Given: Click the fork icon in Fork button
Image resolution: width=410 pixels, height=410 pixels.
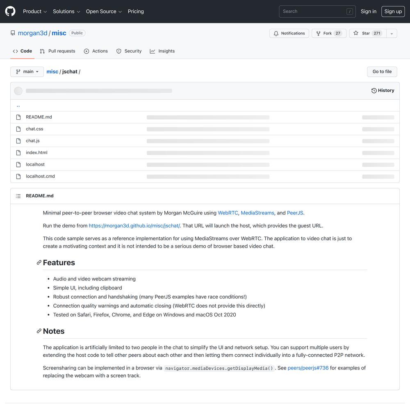Looking at the screenshot, I should tap(318, 34).
